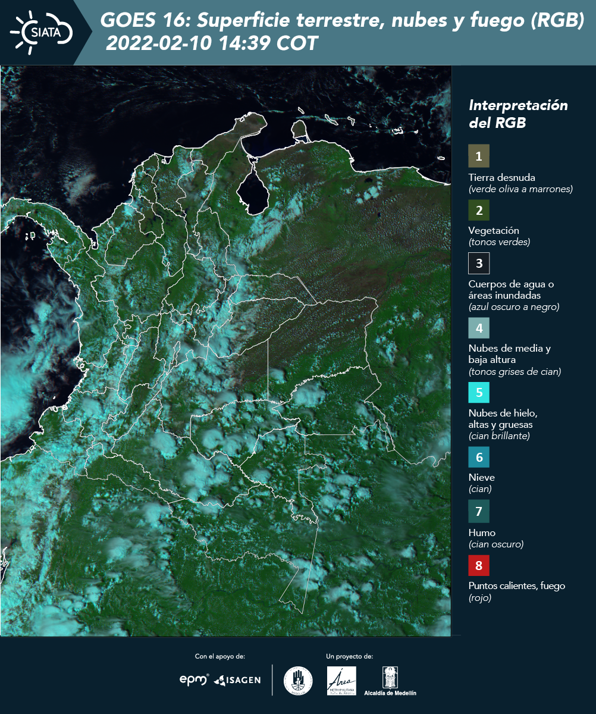Click the 'Interpretación del RGB' heading

(x=518, y=114)
